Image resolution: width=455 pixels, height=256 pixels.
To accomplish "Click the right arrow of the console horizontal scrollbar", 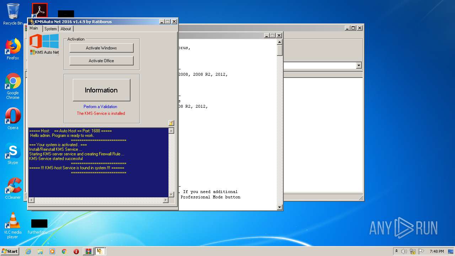I will (165, 200).
